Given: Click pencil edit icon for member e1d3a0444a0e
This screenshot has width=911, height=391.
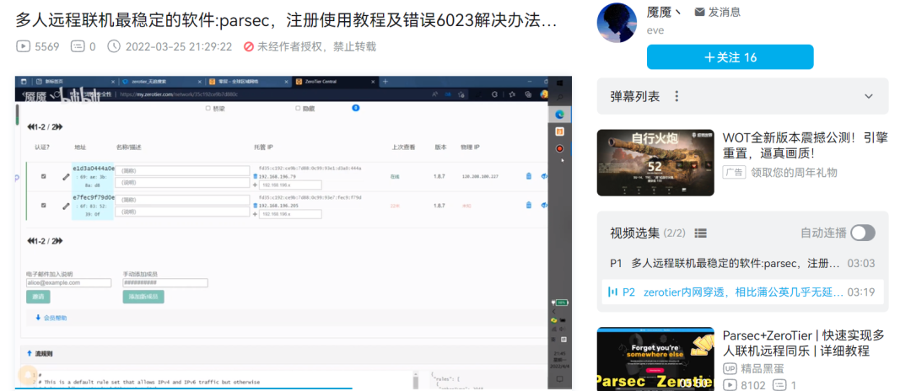Looking at the screenshot, I should pyautogui.click(x=66, y=176).
